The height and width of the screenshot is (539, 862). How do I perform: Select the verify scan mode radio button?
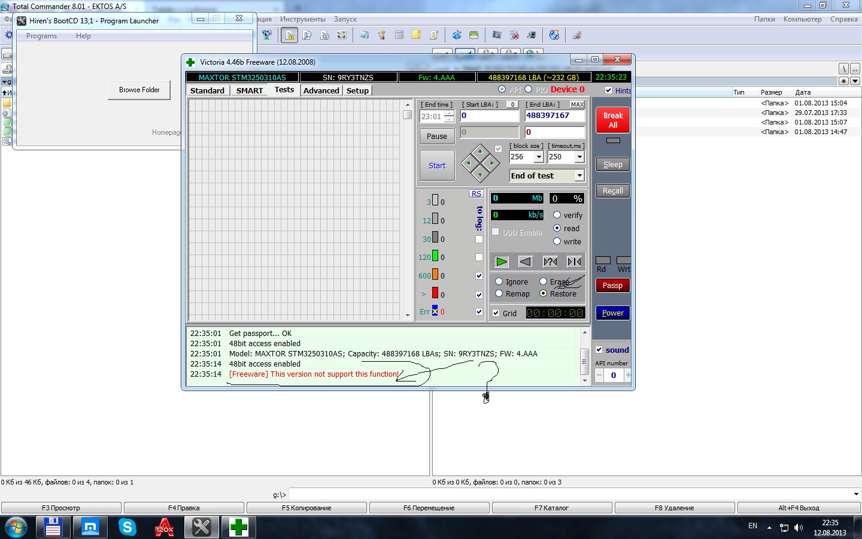click(557, 215)
